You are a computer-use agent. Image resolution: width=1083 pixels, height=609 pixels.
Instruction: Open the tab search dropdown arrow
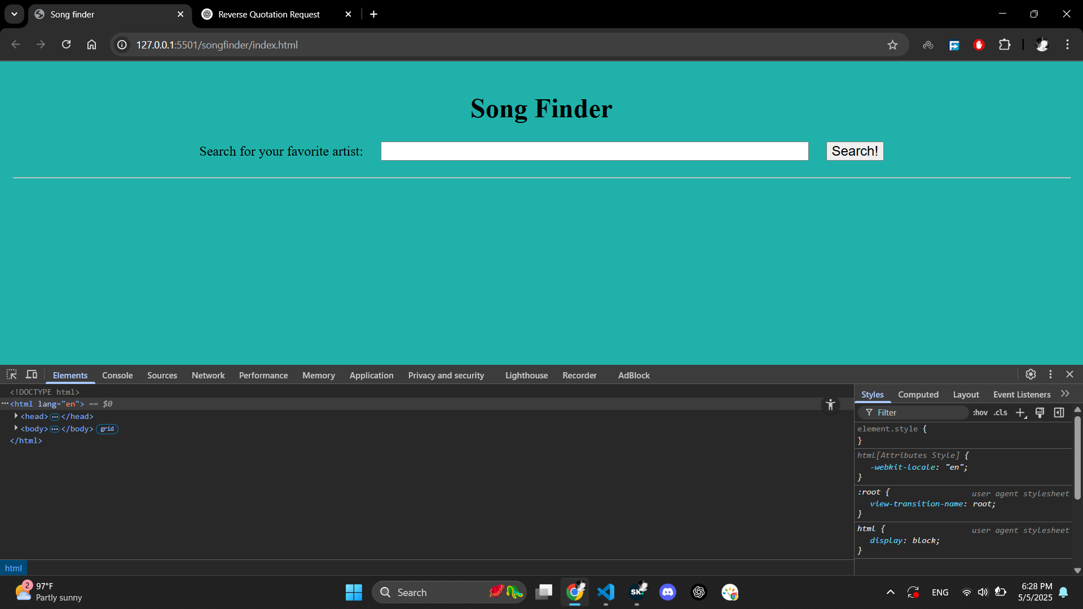14,14
